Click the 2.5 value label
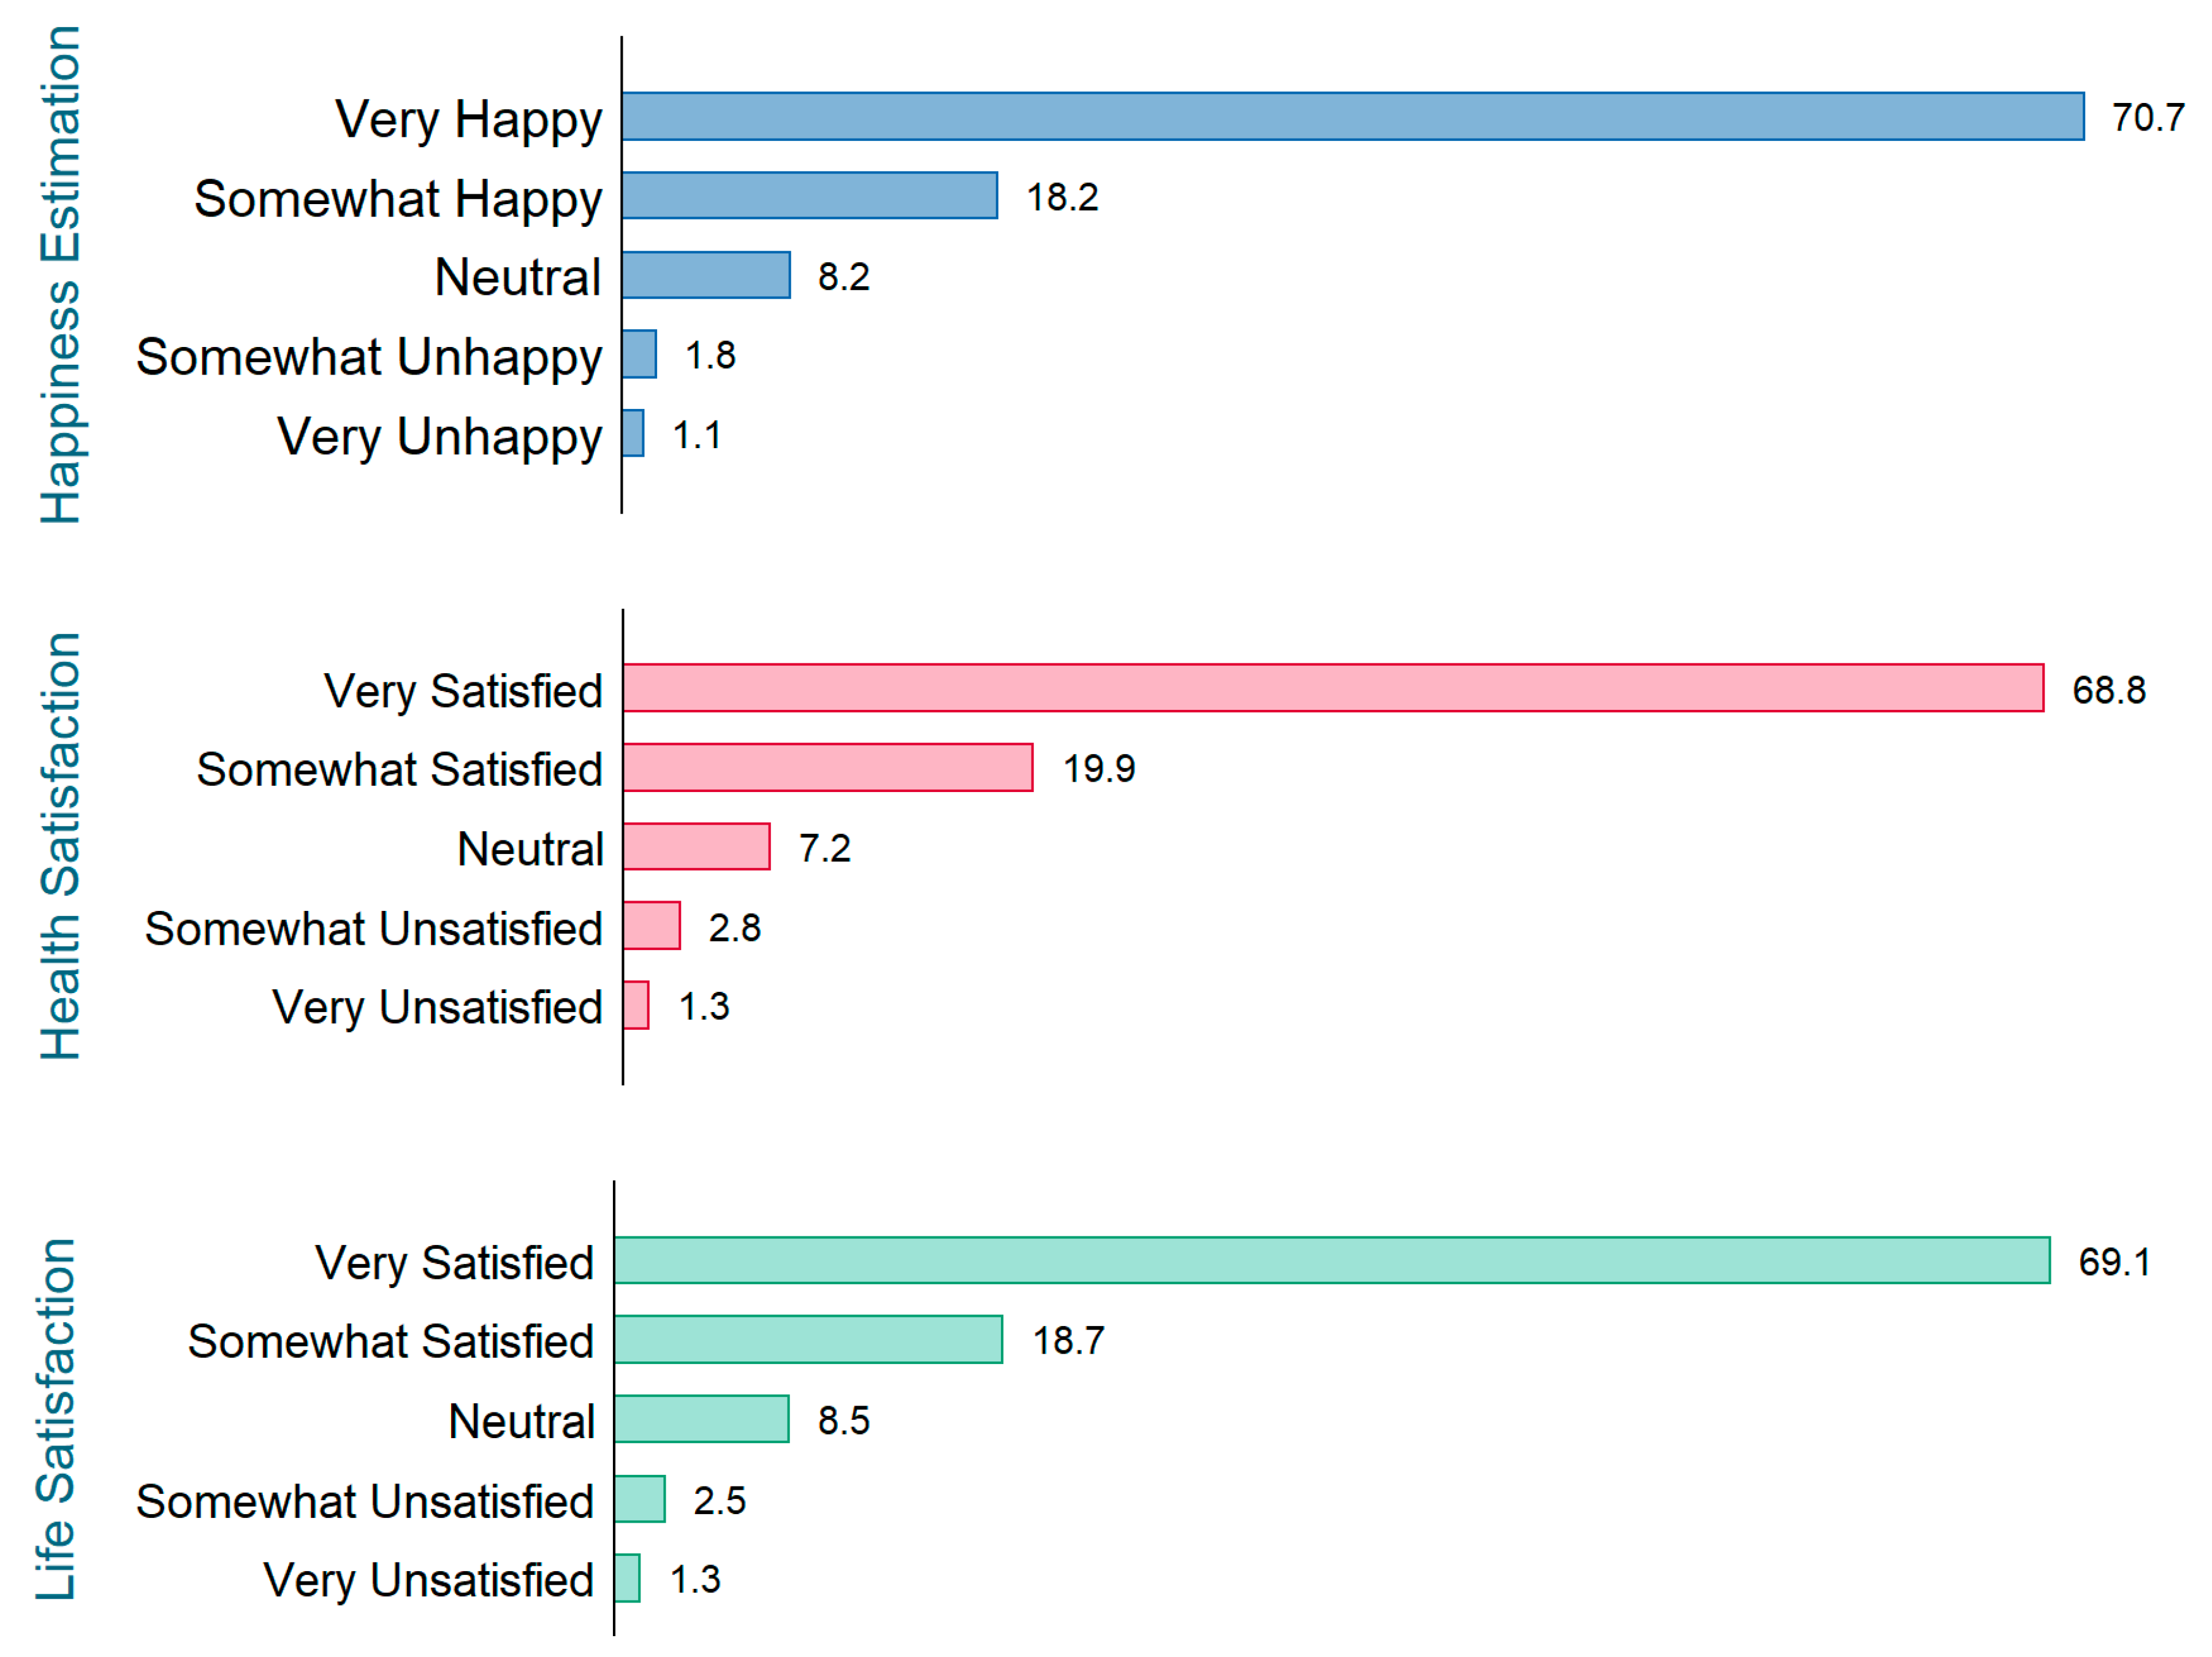The image size is (2212, 1657). (x=719, y=1500)
